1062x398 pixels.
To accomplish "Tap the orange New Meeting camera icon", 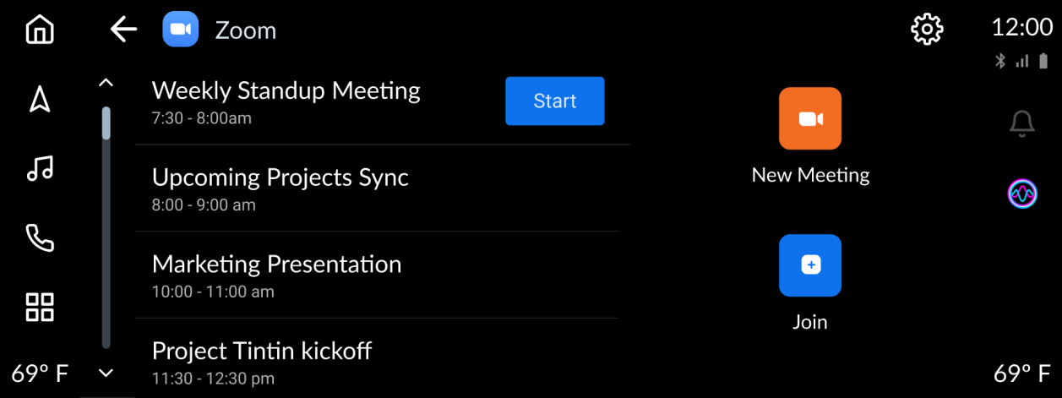I will coord(809,118).
